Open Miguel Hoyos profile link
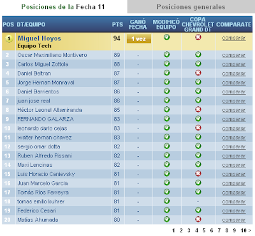This screenshot has height=236, width=255. click(x=40, y=38)
